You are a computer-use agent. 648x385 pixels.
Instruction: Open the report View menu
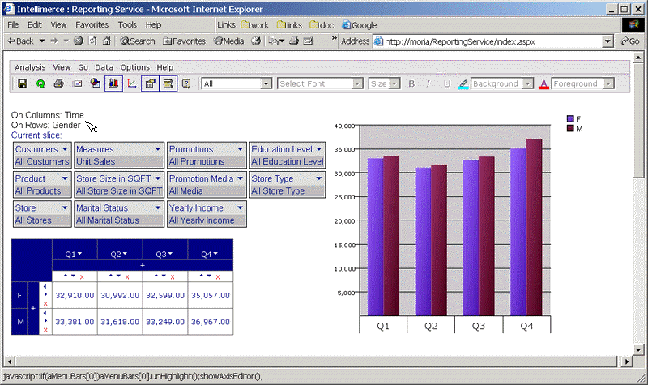[x=62, y=67]
